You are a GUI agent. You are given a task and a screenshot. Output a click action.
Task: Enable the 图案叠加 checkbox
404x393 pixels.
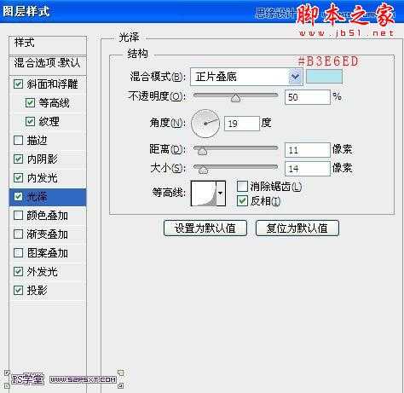point(18,253)
